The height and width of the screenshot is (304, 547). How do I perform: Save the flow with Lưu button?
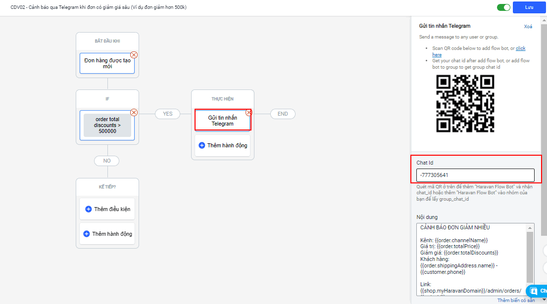pos(529,7)
